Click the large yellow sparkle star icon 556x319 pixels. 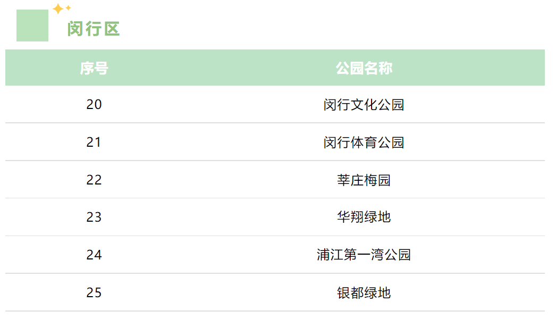(58, 9)
